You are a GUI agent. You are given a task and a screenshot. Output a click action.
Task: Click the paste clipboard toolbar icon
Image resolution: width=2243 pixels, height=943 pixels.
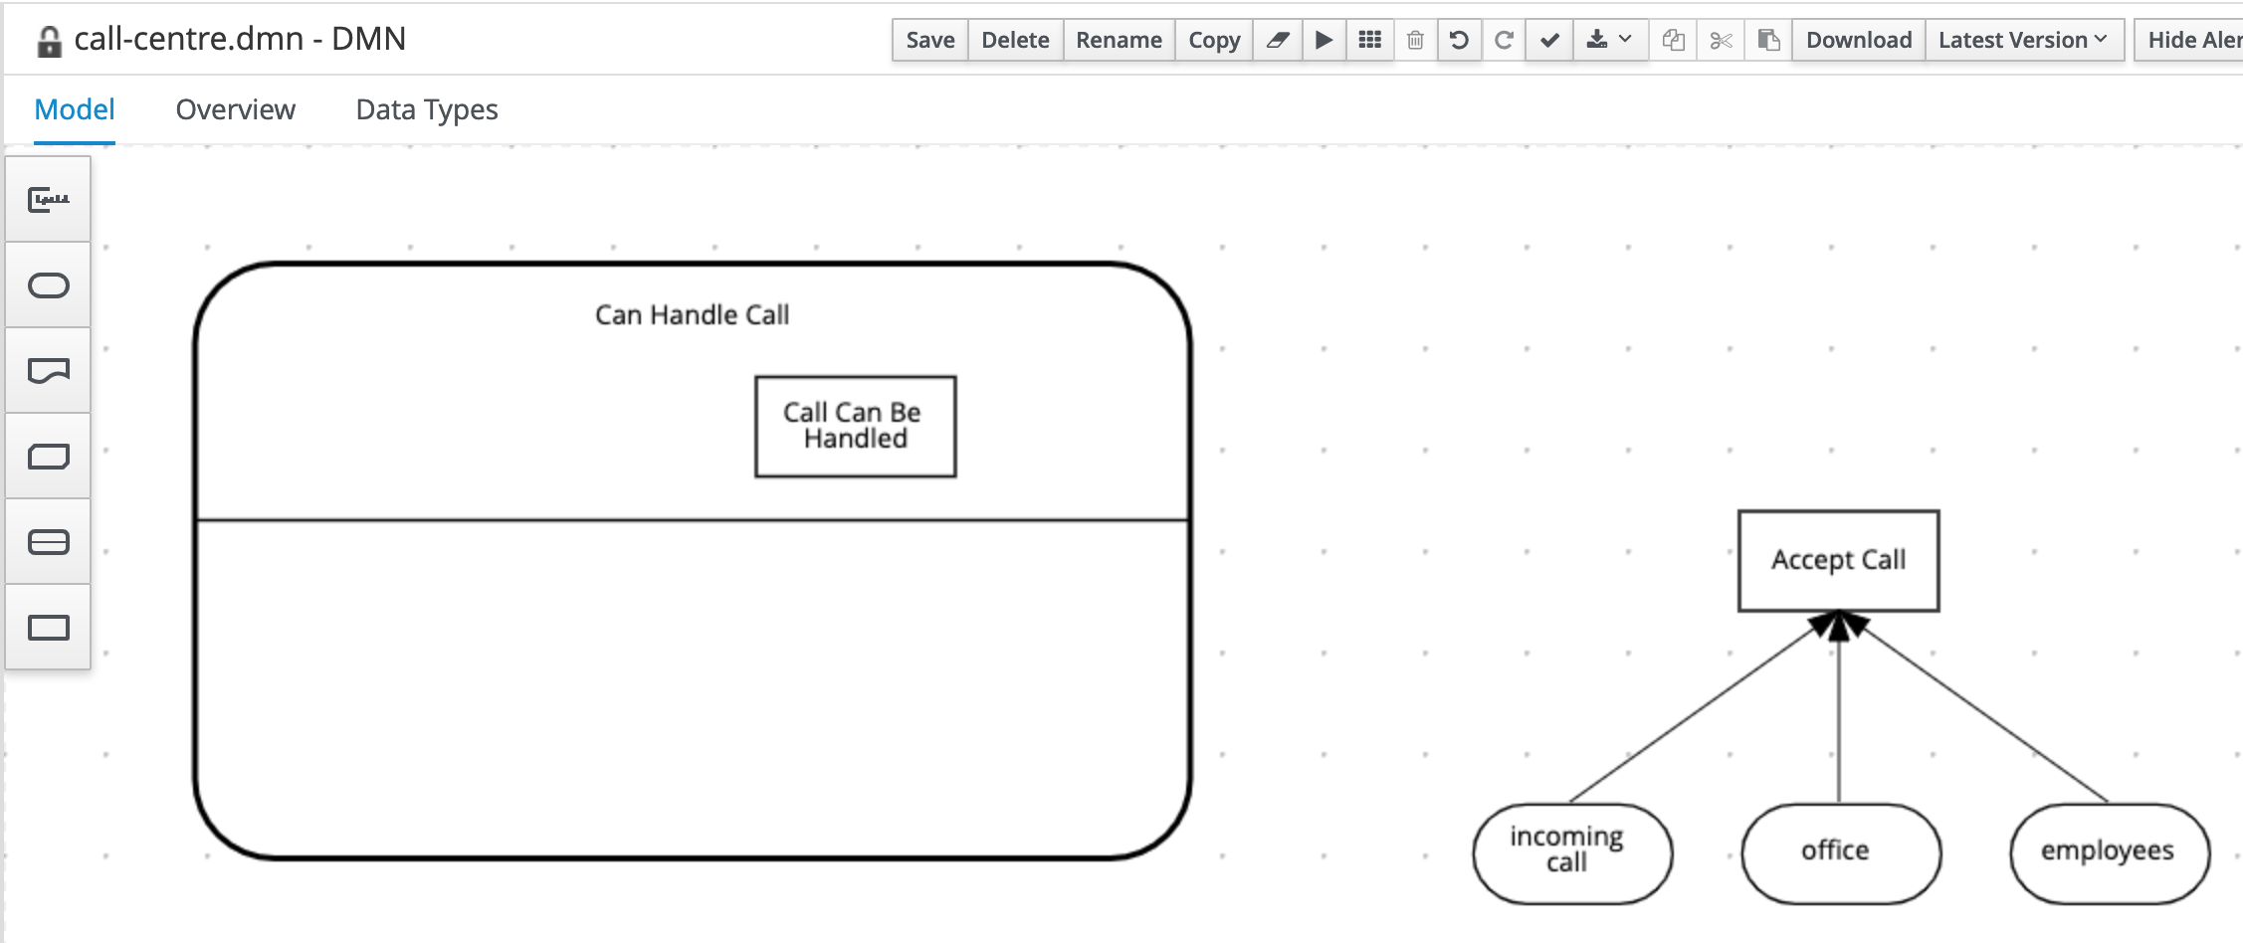click(x=1768, y=40)
